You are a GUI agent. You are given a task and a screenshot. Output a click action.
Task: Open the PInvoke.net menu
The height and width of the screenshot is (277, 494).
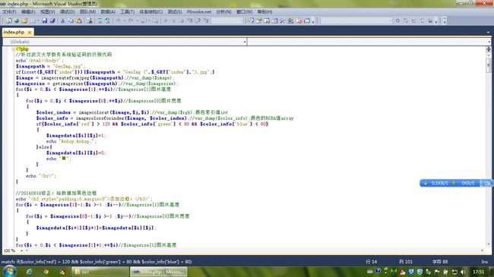pos(199,11)
